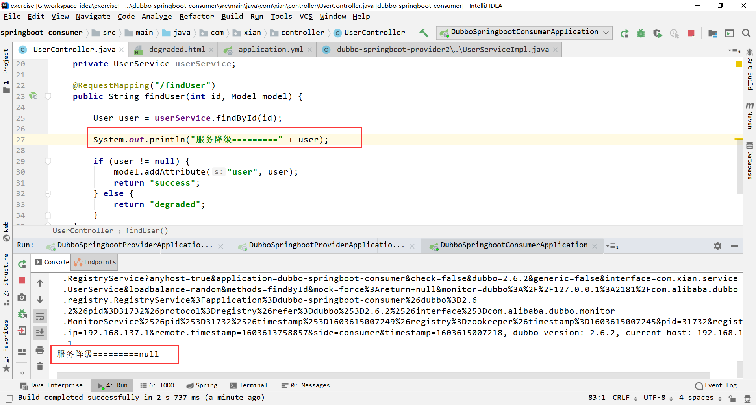The height and width of the screenshot is (405, 756).
Task: Open Run panel settings gear
Action: coord(717,246)
